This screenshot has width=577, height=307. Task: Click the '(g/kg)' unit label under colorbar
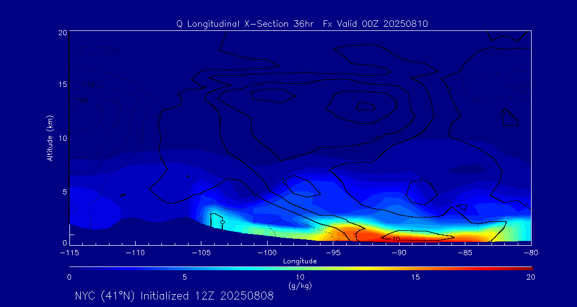[300, 286]
